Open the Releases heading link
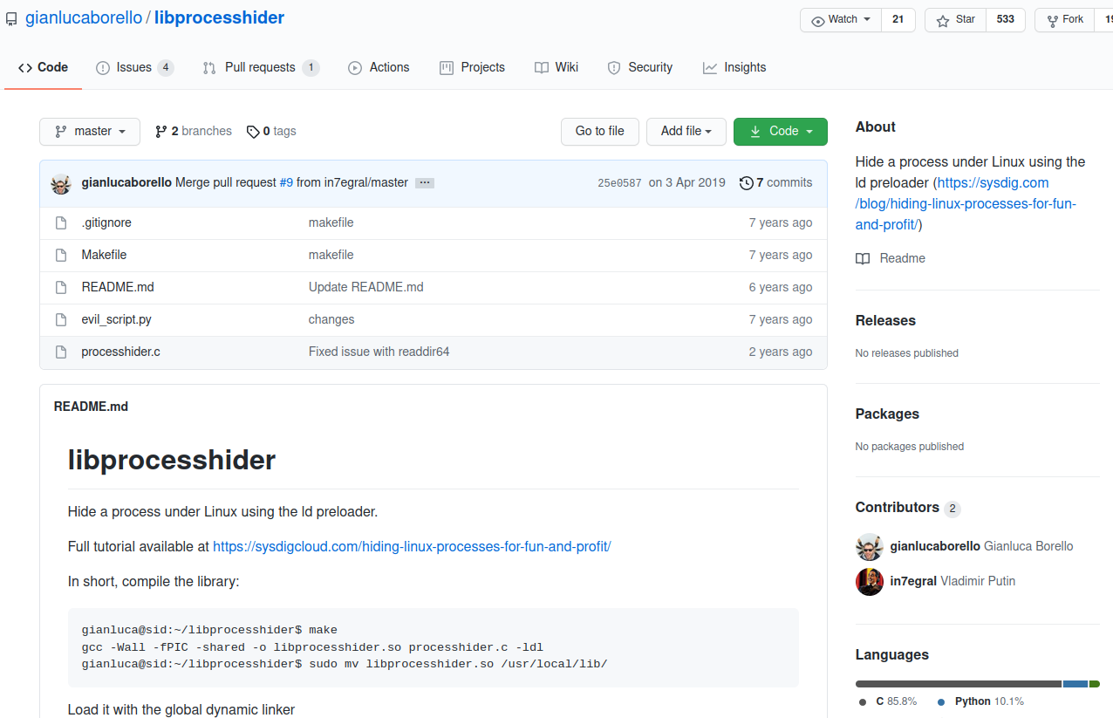The height and width of the screenshot is (718, 1113). point(885,320)
